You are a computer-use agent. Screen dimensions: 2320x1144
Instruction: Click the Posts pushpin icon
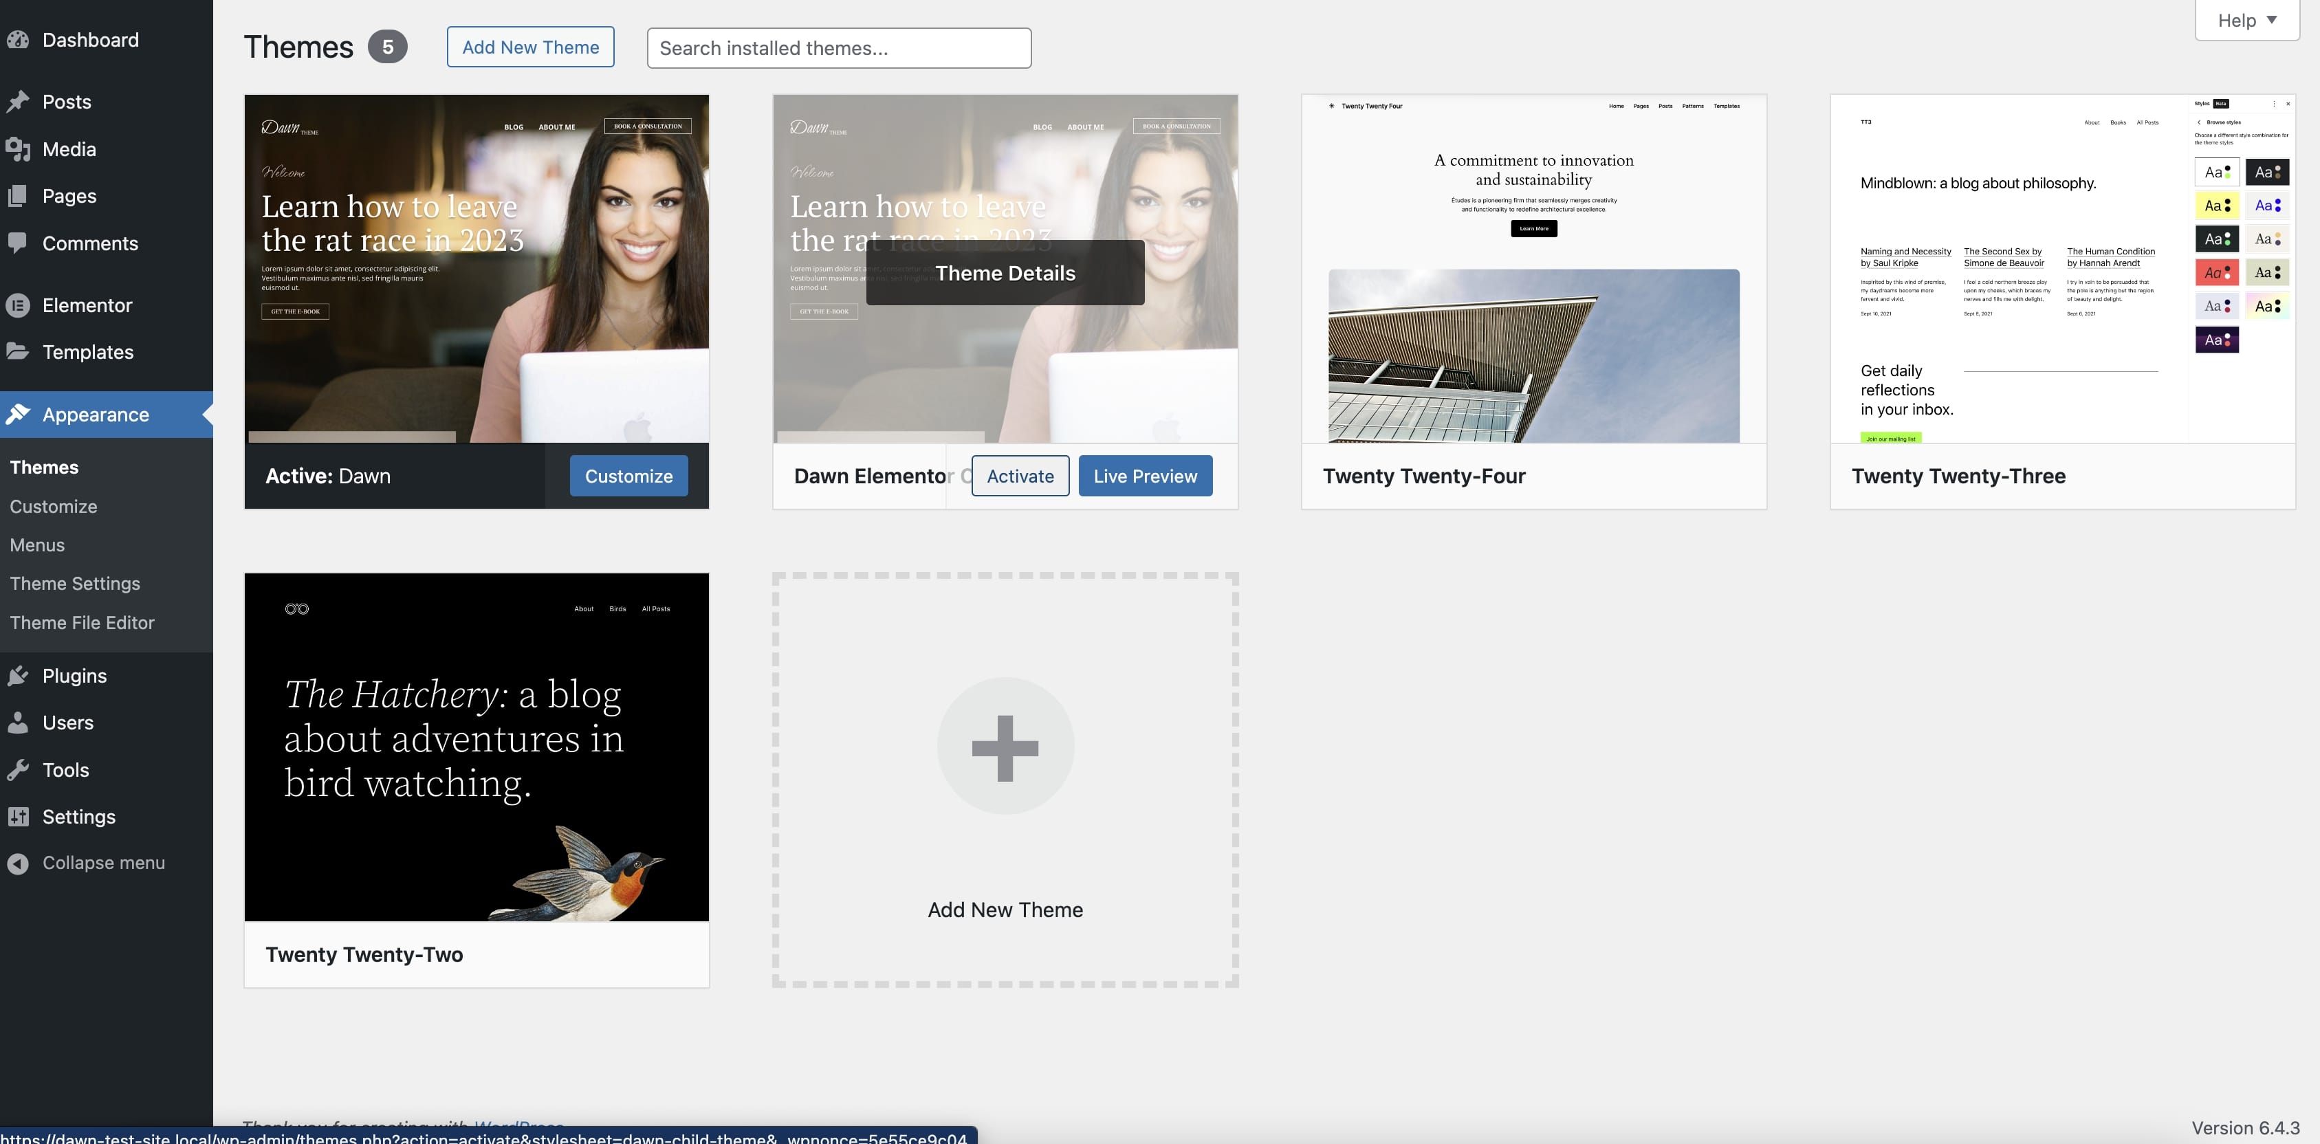(18, 102)
